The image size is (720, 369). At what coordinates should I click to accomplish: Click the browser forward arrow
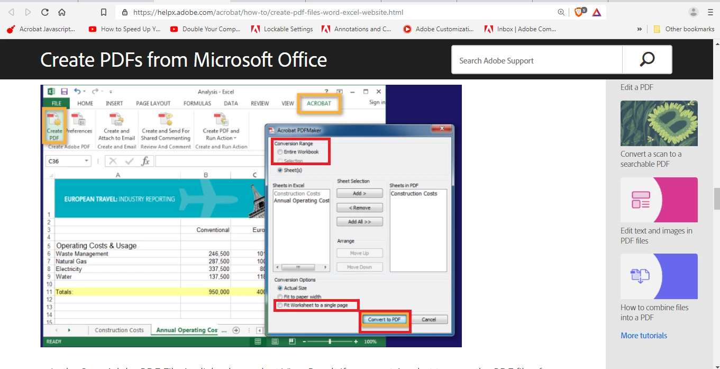28,12
